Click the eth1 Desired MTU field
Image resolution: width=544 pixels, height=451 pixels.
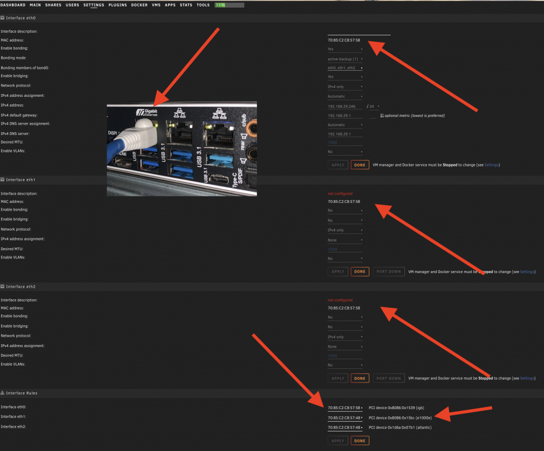(x=345, y=250)
